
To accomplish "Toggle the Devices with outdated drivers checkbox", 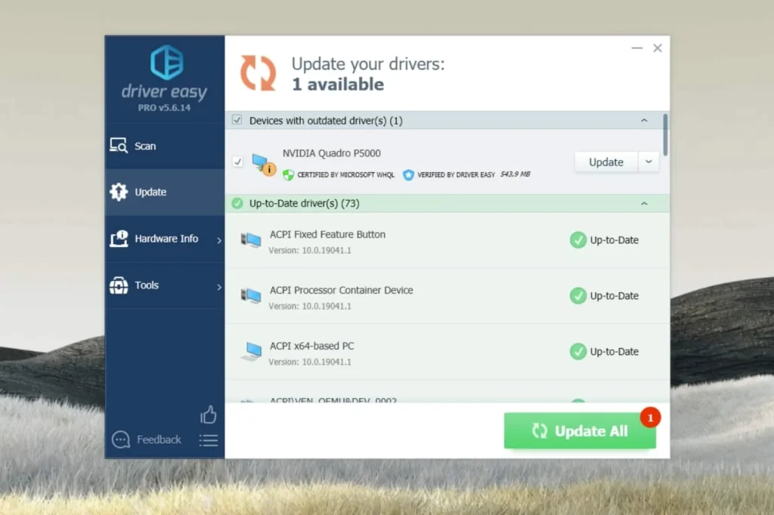I will (237, 120).
